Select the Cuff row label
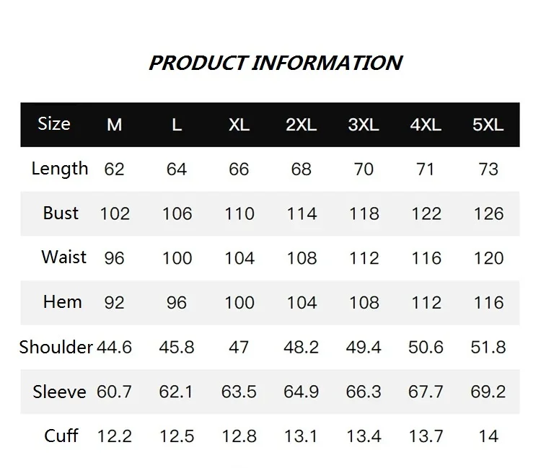 [61, 436]
